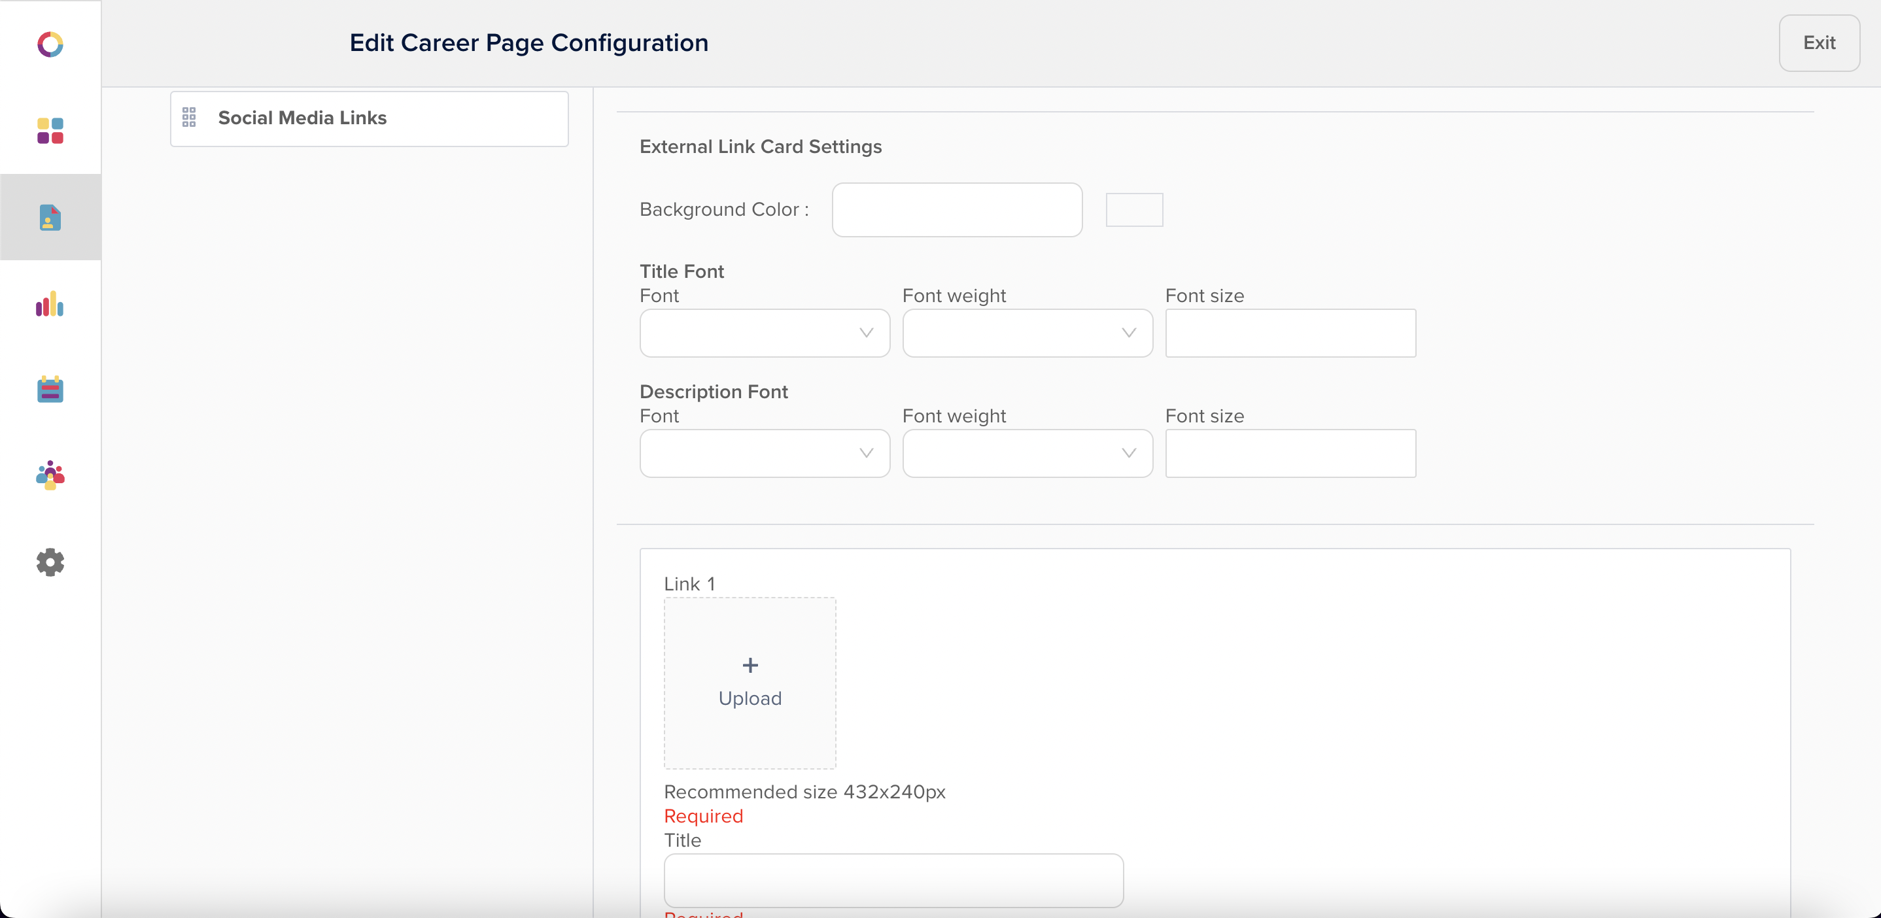Screen dimensions: 1881x918
Task: Open the Background Color swatch picker
Action: pos(1134,209)
